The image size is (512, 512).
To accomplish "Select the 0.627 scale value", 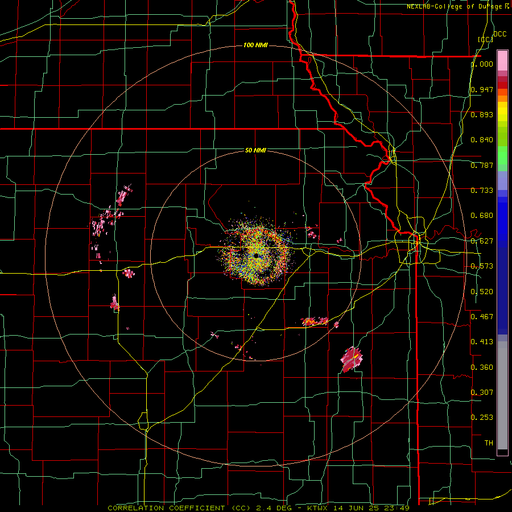I will [482, 241].
